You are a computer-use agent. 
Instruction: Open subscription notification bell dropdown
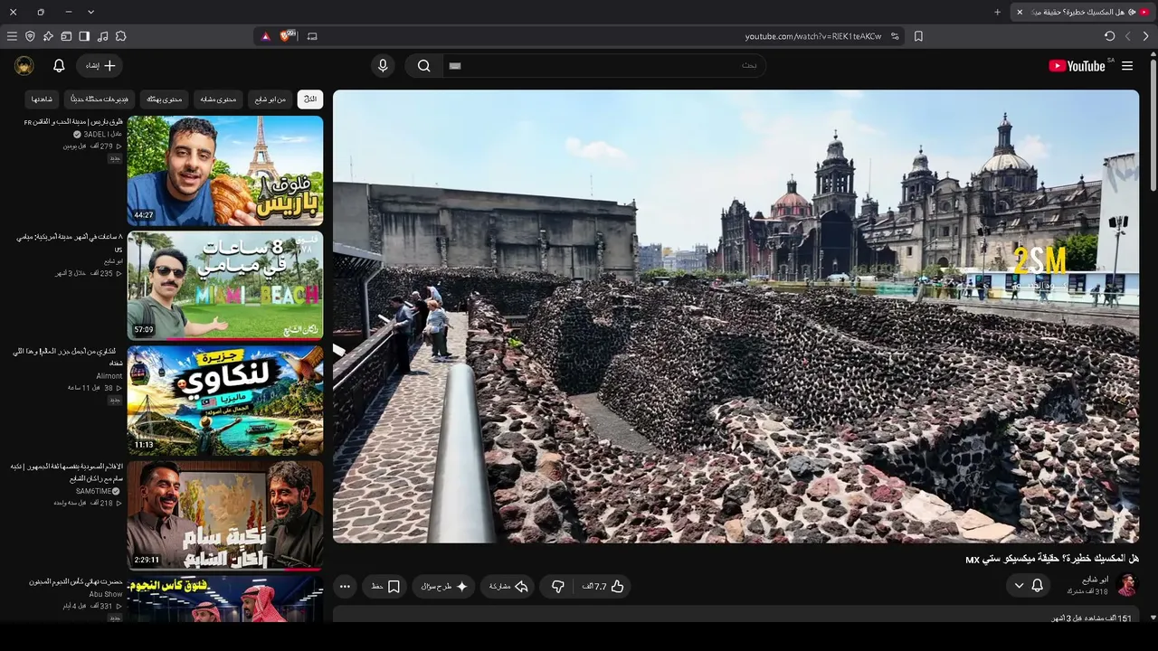pyautogui.click(x=1030, y=586)
